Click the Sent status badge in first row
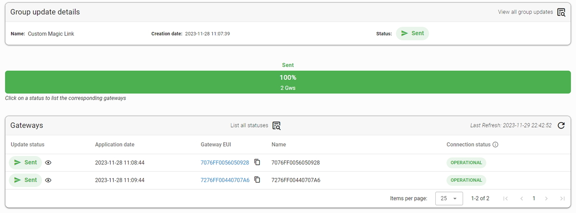The image size is (576, 213). (x=26, y=163)
